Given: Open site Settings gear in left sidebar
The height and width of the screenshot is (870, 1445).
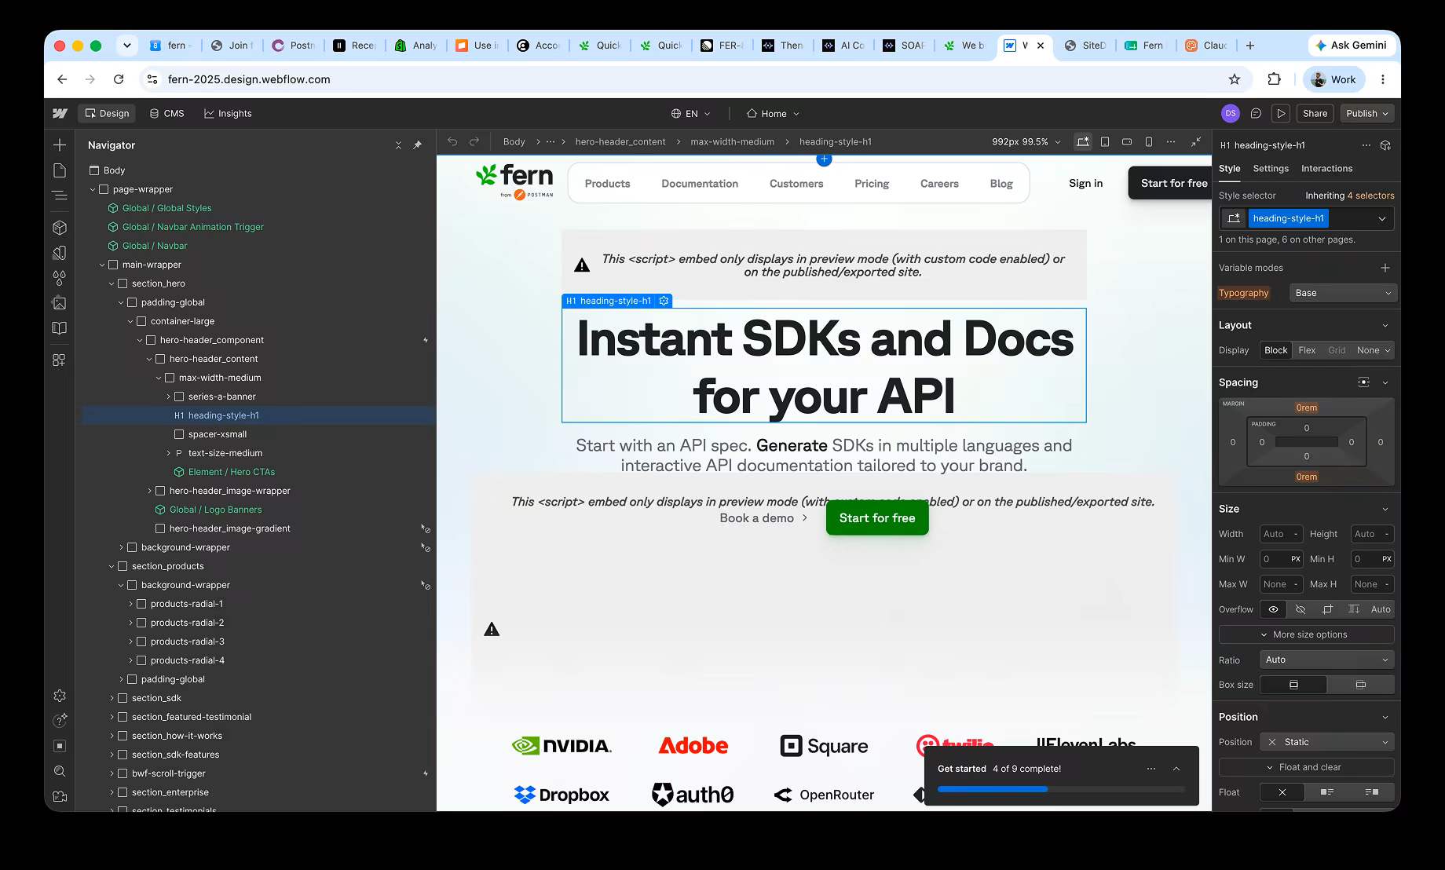Looking at the screenshot, I should click(60, 696).
